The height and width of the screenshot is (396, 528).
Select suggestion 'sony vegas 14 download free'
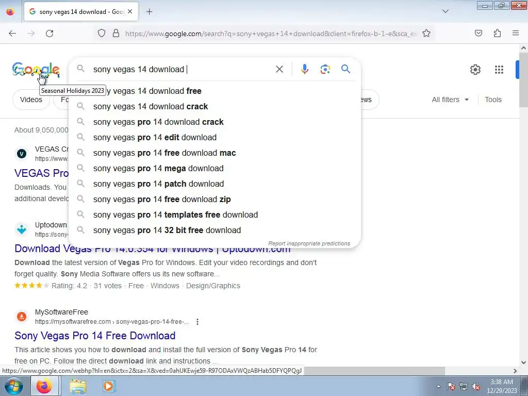[x=214, y=91]
